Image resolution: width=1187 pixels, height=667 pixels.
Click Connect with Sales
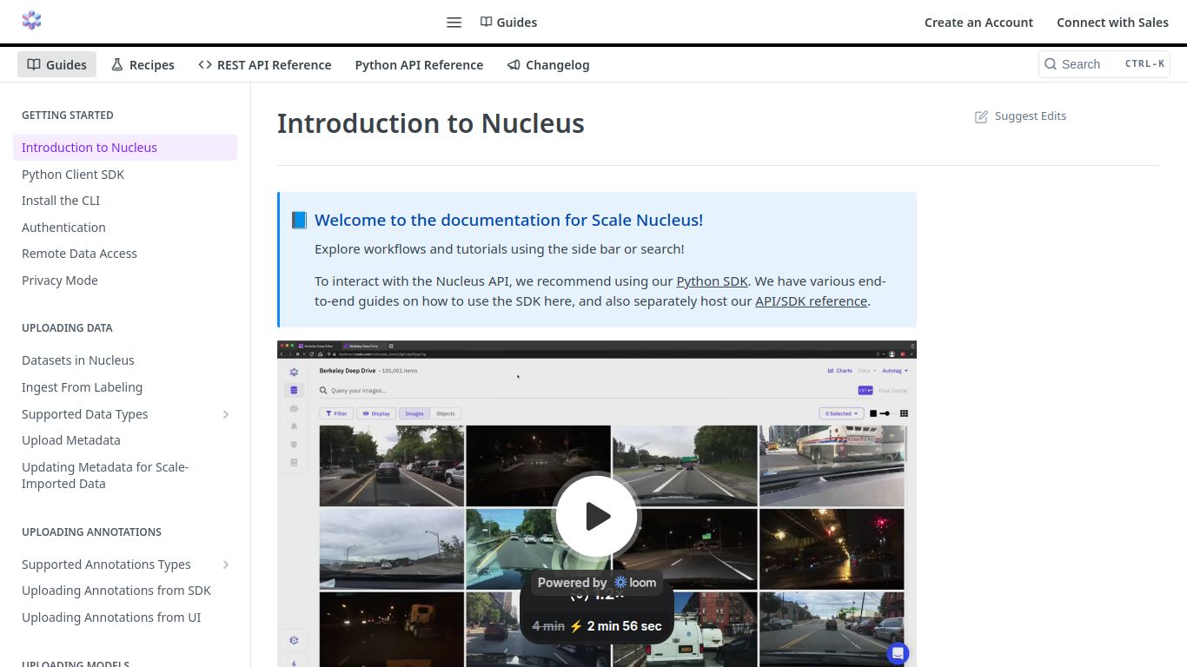1113,22
